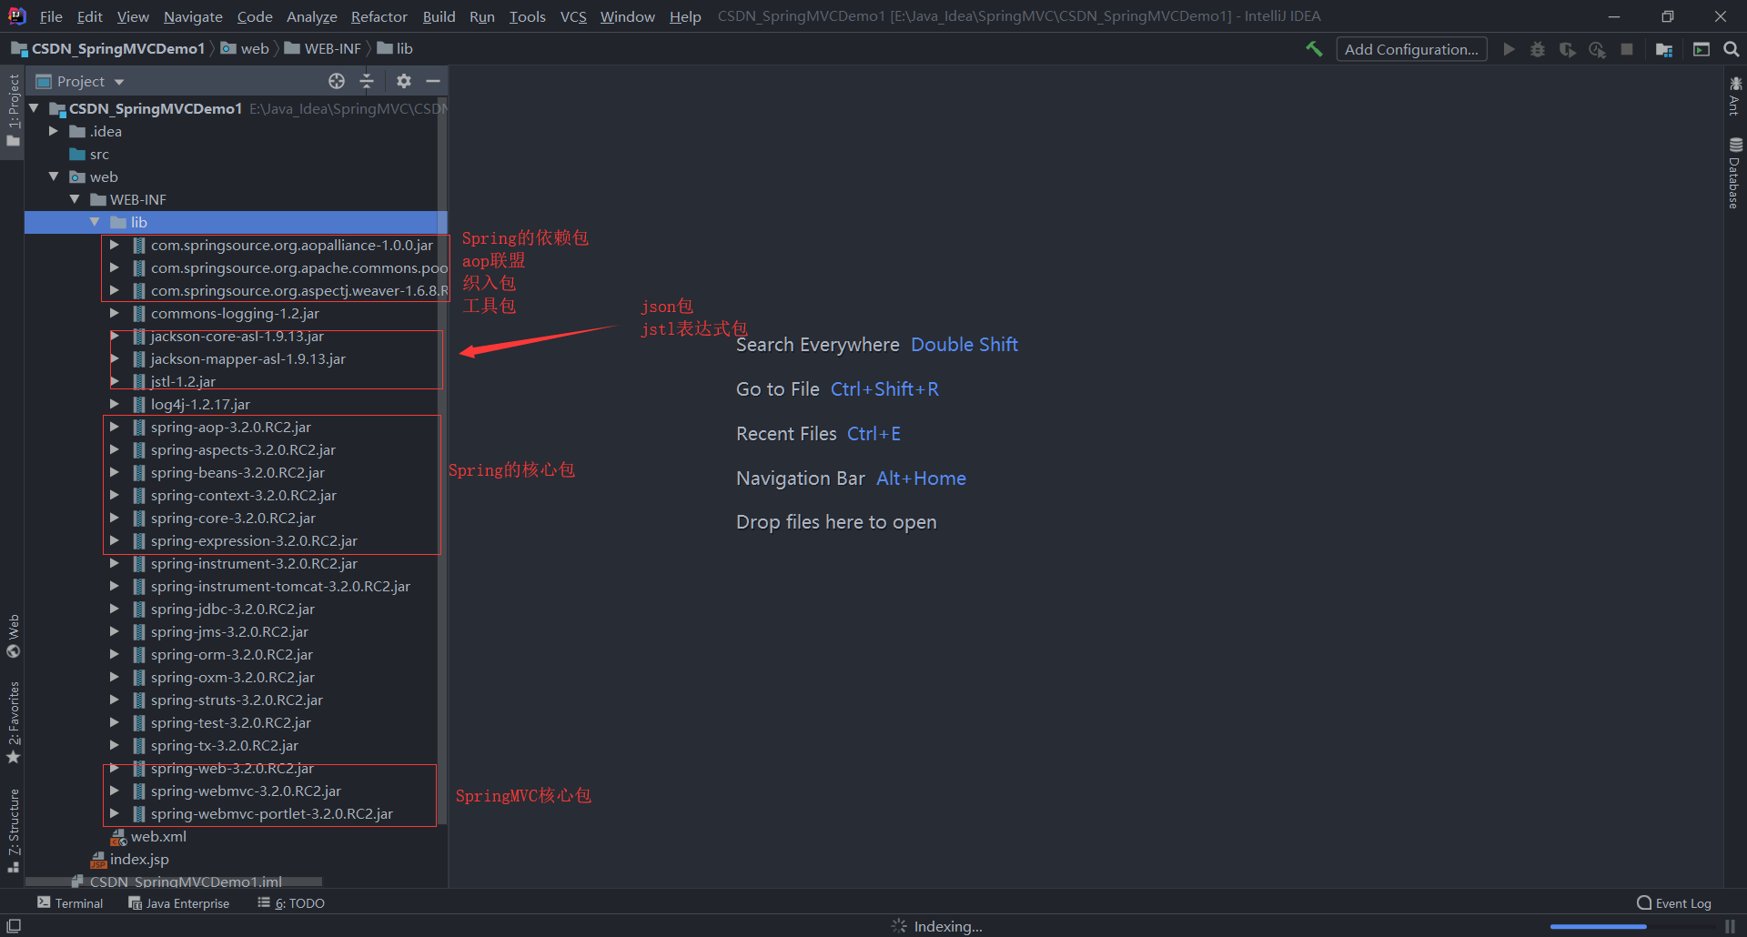Click CSDN_SpringMVCDemo1 breadcrumb in navigation bar
The image size is (1747, 937).
[x=107, y=49]
